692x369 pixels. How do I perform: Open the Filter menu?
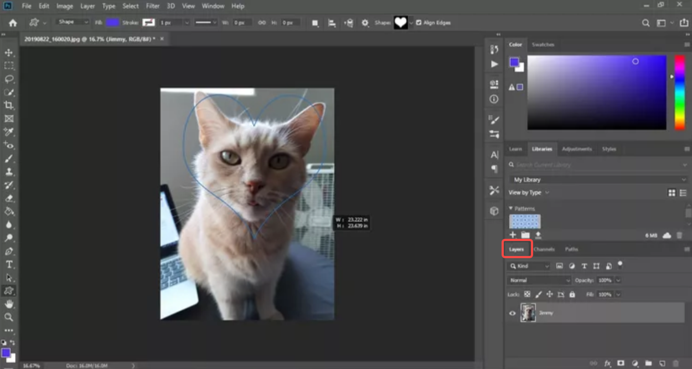tap(152, 6)
